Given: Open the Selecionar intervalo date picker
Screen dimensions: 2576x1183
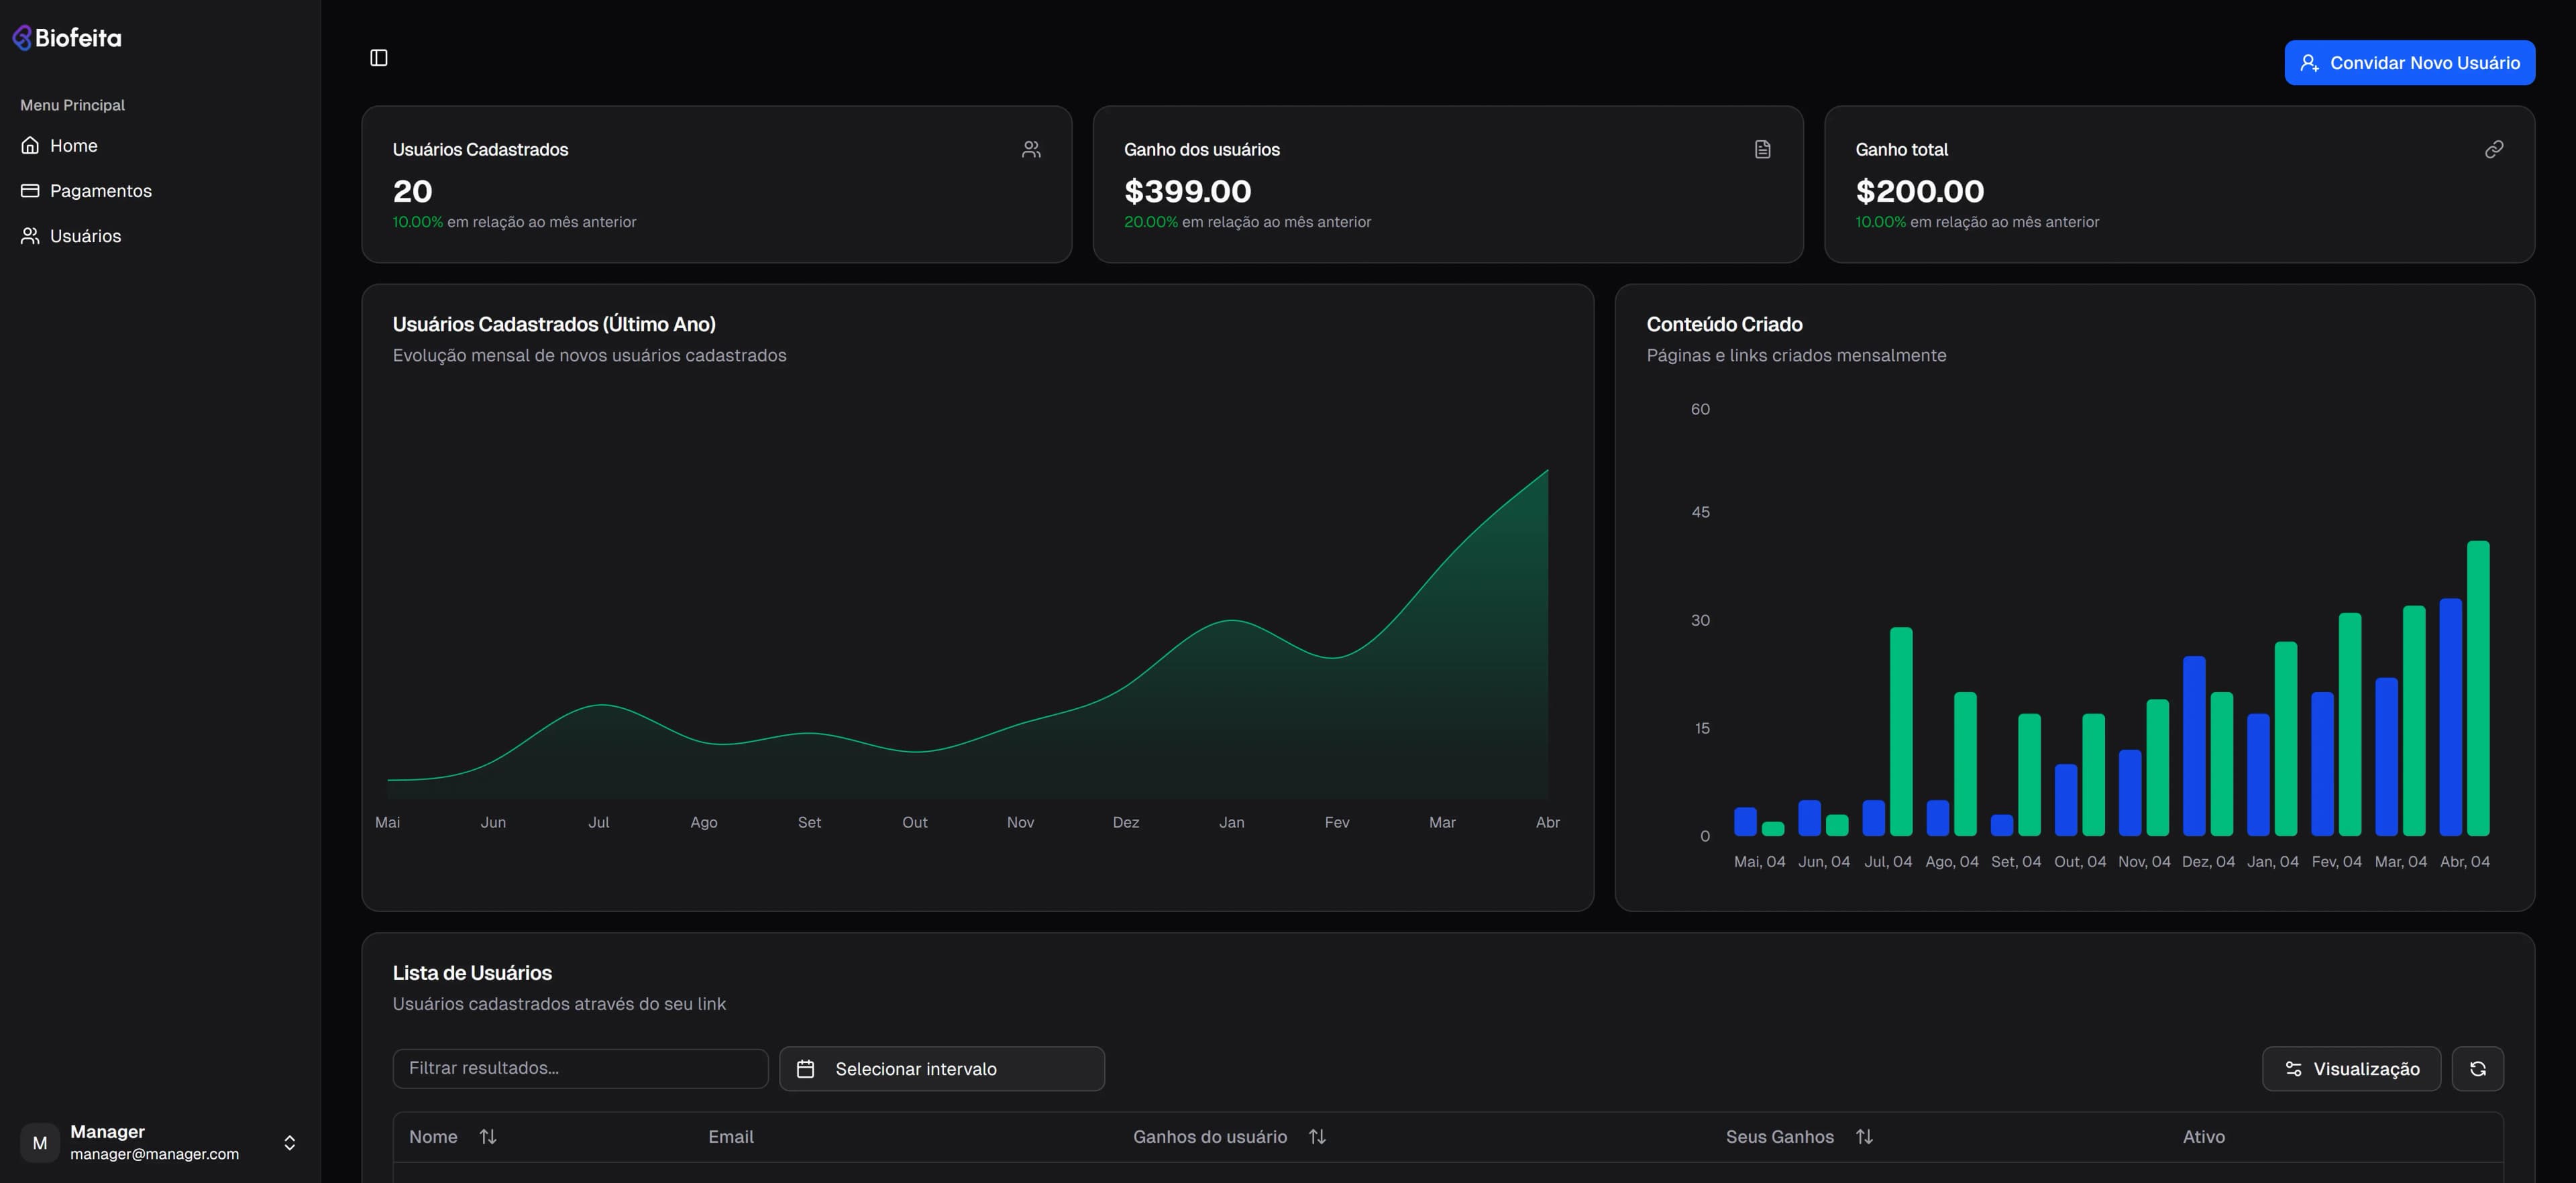Looking at the screenshot, I should coord(940,1068).
